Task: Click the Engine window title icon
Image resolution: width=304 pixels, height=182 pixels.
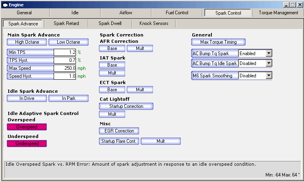Action: click(5, 5)
